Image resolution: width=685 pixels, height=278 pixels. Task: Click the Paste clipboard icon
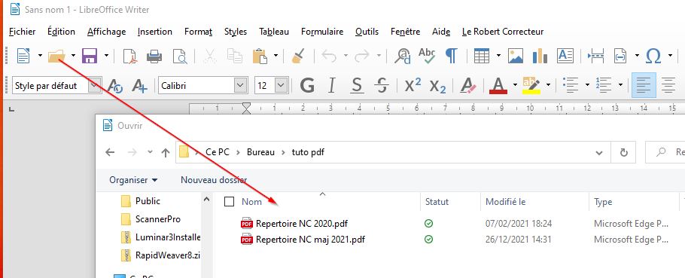(x=260, y=56)
